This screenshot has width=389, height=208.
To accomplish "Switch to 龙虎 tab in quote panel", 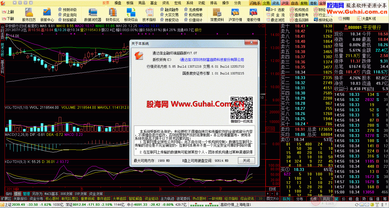I will click(x=313, y=199).
